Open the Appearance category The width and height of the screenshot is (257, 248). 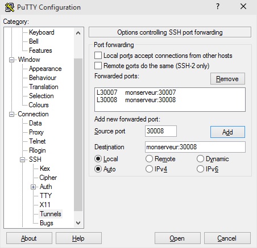coord(45,69)
